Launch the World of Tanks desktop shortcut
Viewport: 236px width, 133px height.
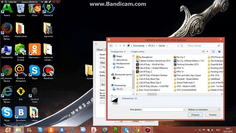[35, 95]
